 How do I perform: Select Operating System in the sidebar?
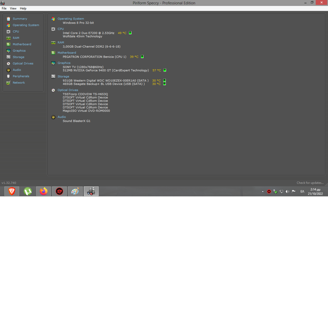click(x=26, y=25)
